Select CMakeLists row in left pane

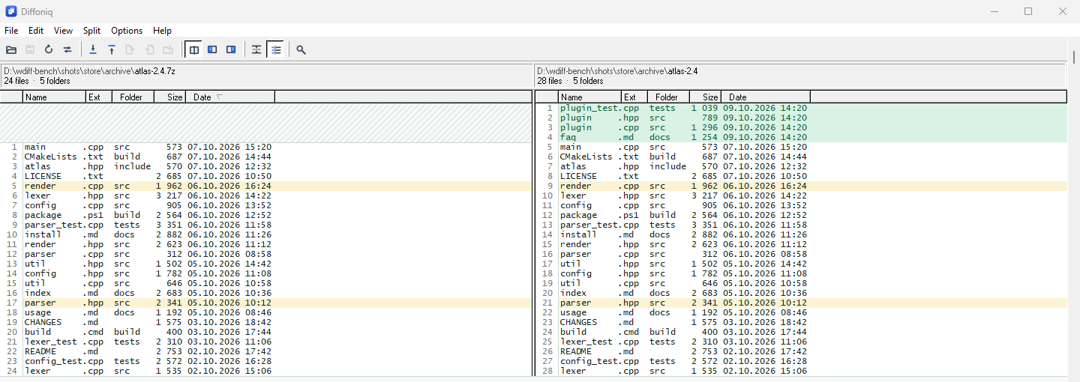pyautogui.click(x=265, y=157)
